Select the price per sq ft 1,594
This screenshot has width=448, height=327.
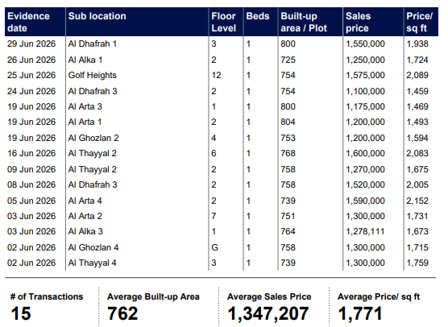(x=417, y=138)
